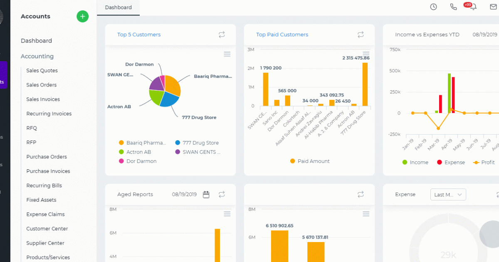Click the Income vs Expenses YTD date 08/19/2019

(485, 35)
